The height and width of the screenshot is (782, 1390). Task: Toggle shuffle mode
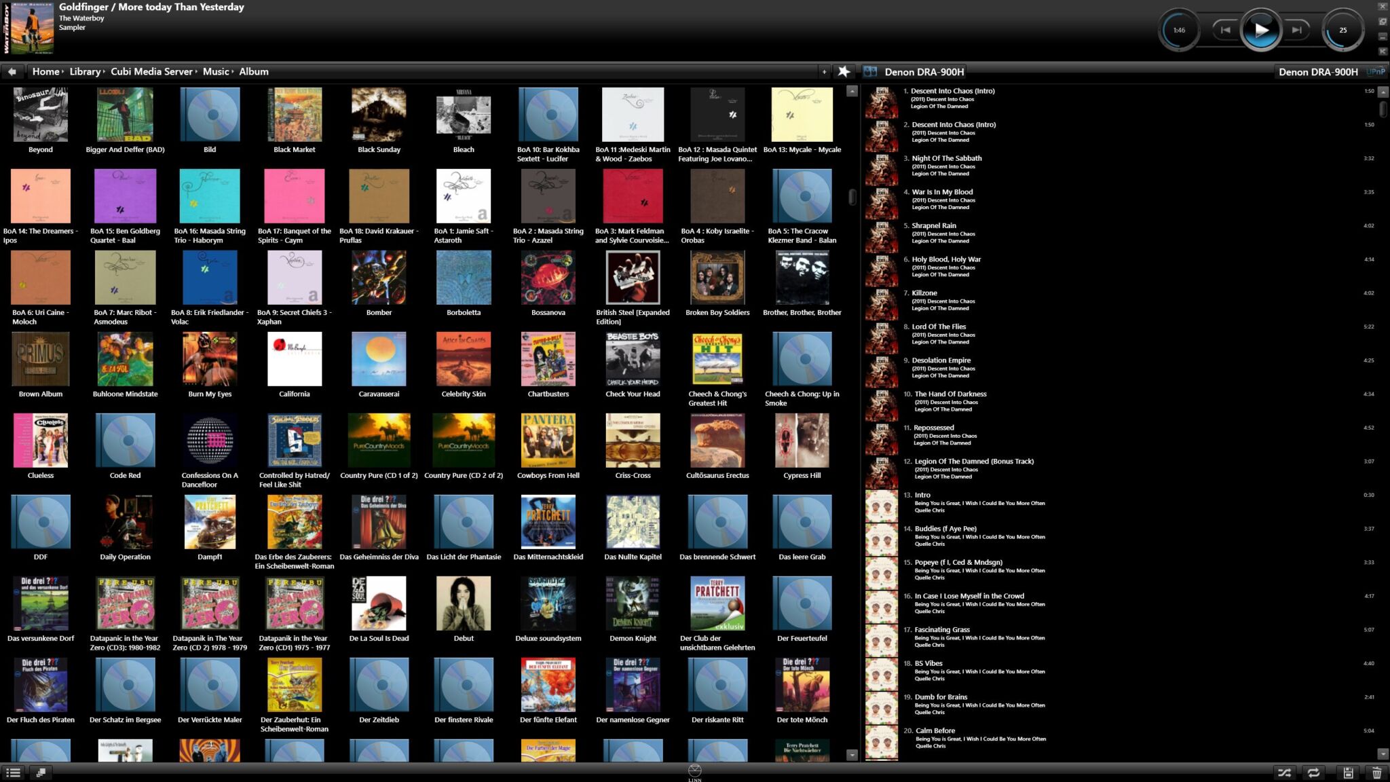(1284, 772)
